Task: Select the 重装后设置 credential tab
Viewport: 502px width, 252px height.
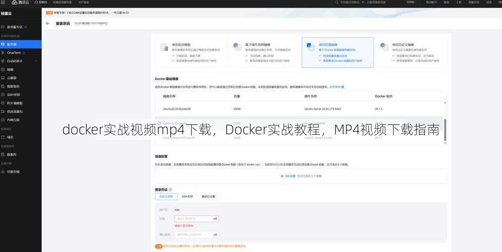Action: click(x=209, y=196)
